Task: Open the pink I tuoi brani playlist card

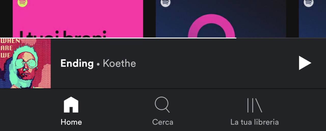Action: [x=78, y=19]
